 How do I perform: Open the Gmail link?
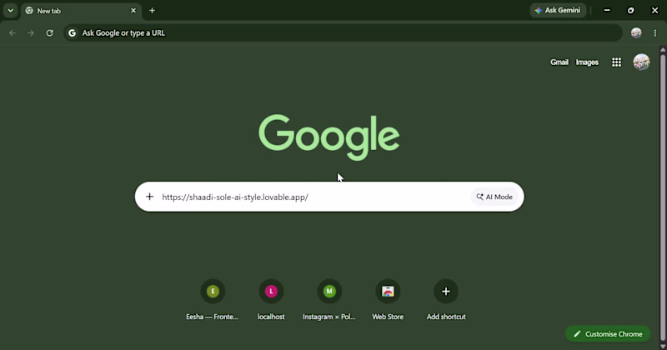click(x=559, y=62)
